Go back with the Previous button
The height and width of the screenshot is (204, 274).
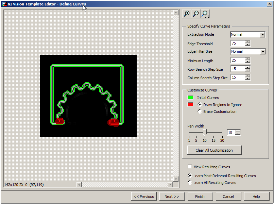tap(144, 196)
